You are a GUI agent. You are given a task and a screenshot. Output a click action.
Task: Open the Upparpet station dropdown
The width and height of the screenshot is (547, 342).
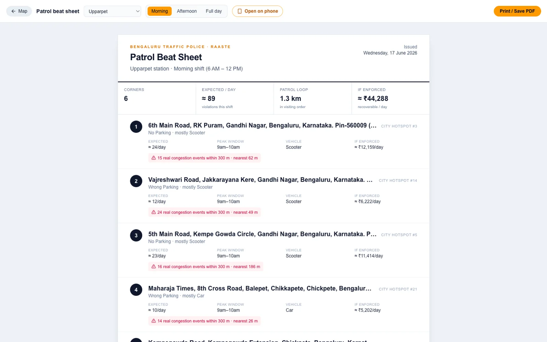(112, 11)
